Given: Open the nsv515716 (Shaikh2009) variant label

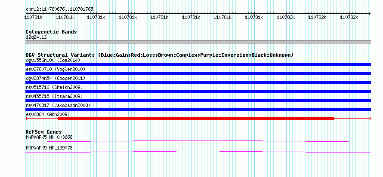Looking at the screenshot, I should pyautogui.click(x=54, y=87).
